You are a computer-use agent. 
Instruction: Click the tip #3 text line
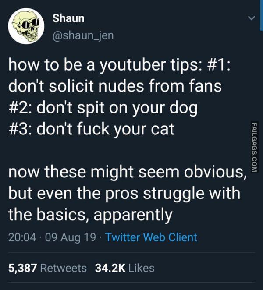click(x=92, y=129)
